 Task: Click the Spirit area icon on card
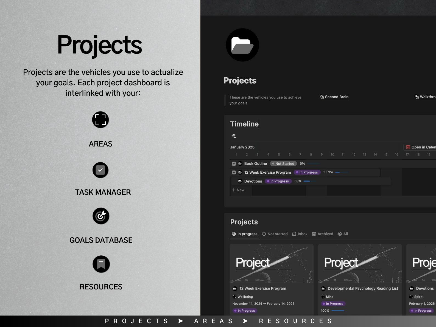[x=411, y=297]
